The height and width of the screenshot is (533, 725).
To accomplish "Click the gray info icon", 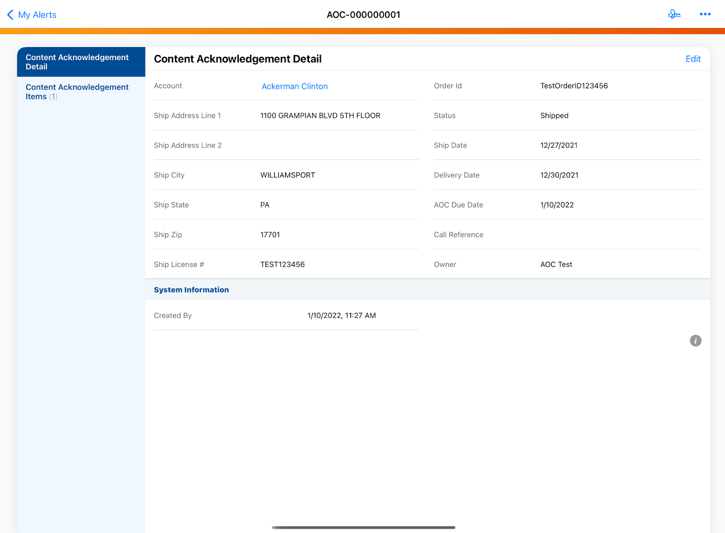I will [x=695, y=341].
